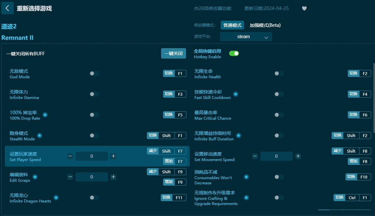Toggle God Mode switch
375x216 pixels.
click(x=94, y=73)
